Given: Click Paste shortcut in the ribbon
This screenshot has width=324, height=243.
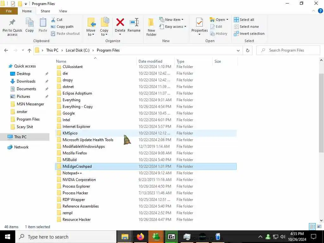Looking at the screenshot, I should (65, 34).
